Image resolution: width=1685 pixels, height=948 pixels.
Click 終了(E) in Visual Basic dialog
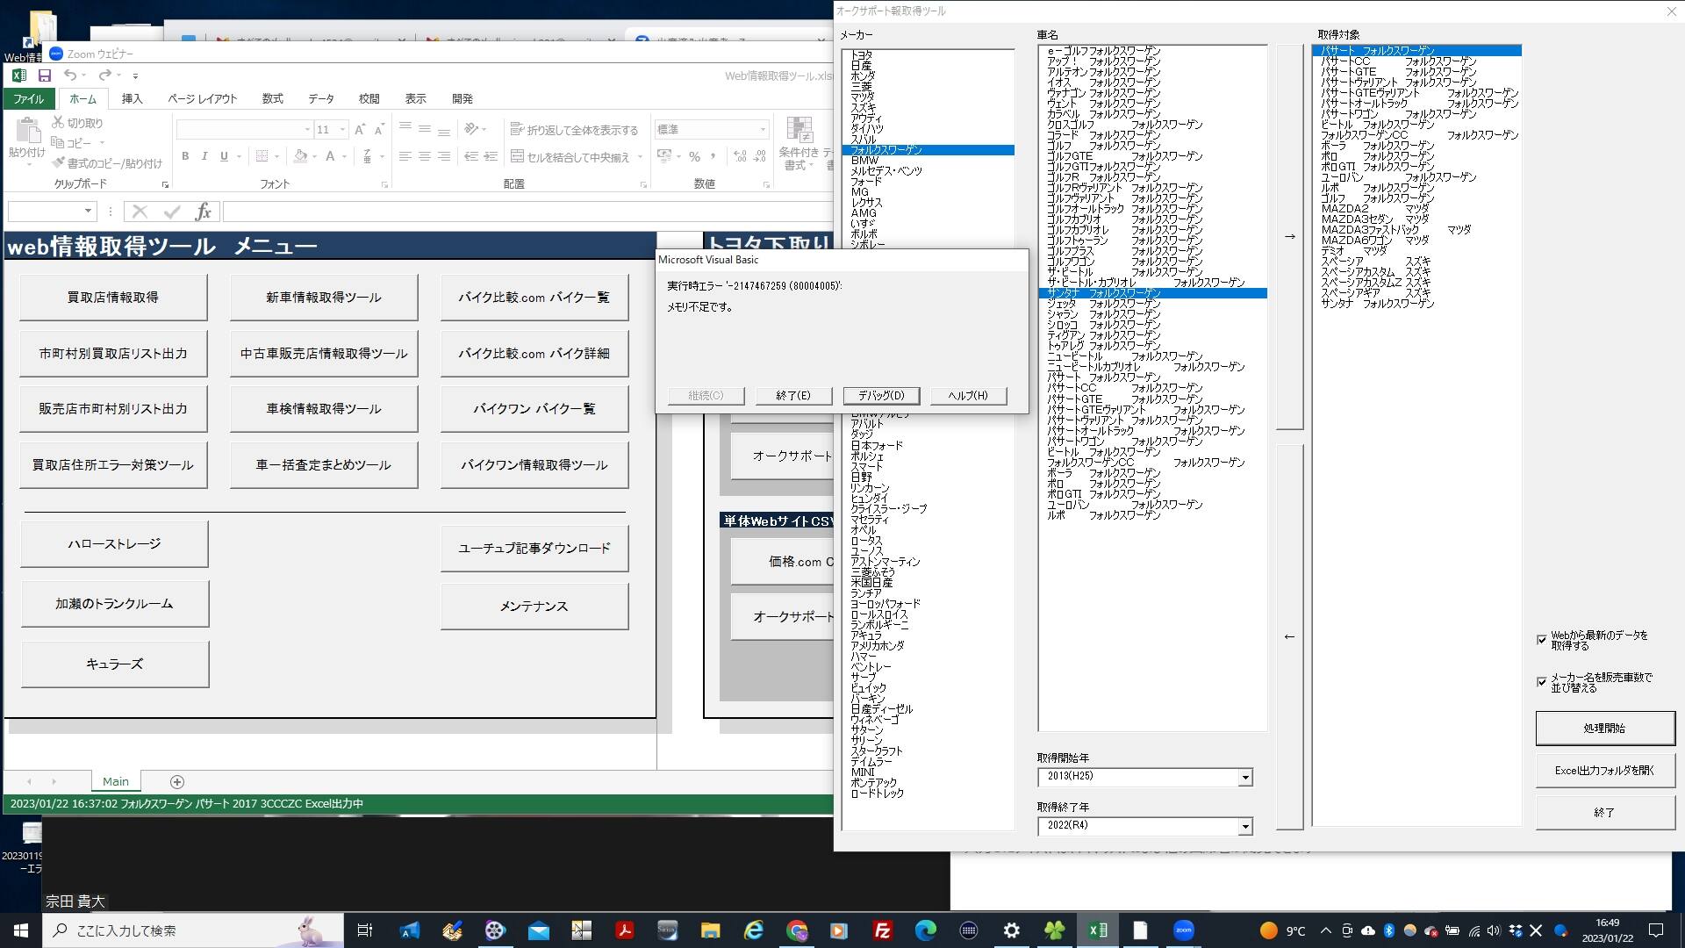792,396
